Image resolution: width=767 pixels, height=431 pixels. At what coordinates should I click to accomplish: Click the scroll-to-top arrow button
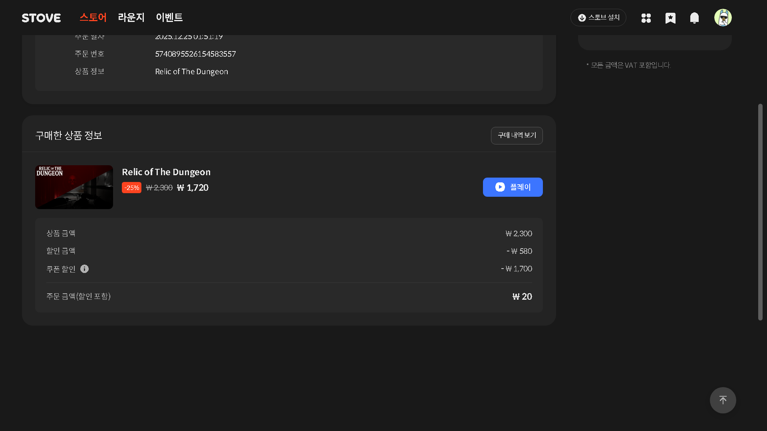[723, 400]
